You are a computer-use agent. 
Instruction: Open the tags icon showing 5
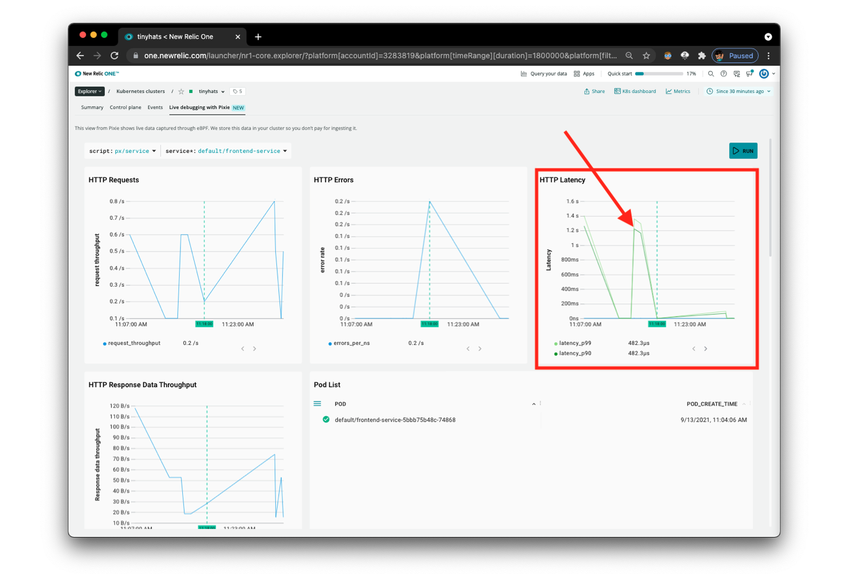point(238,92)
